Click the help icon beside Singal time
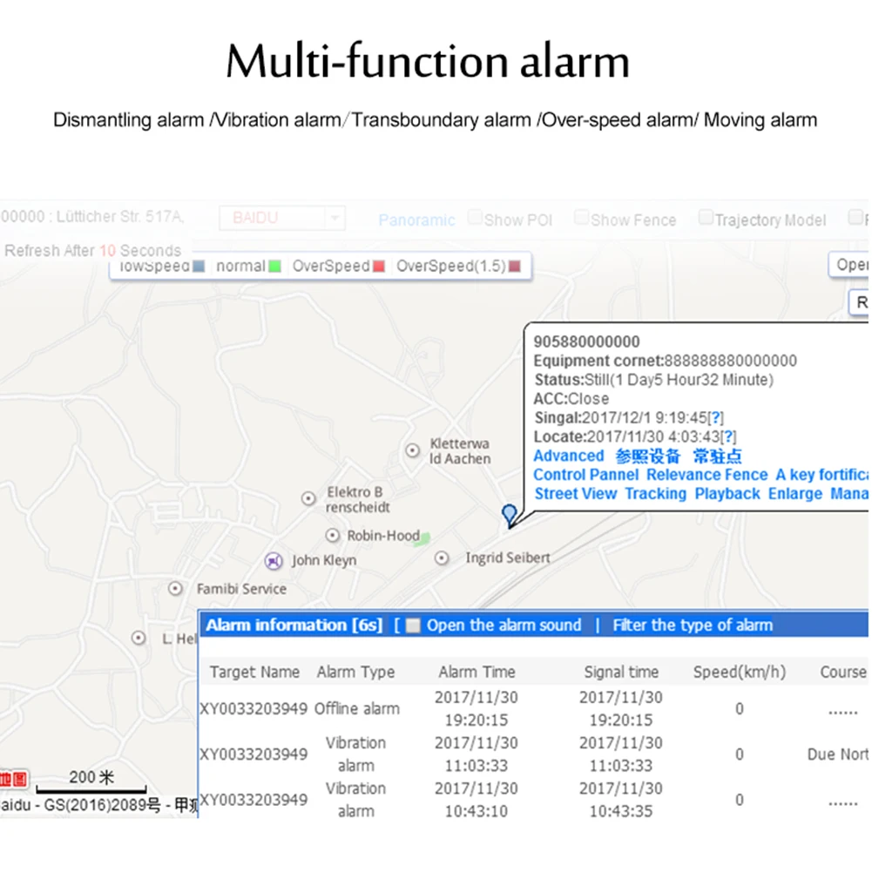Viewport: 872px width, 872px height. (716, 417)
